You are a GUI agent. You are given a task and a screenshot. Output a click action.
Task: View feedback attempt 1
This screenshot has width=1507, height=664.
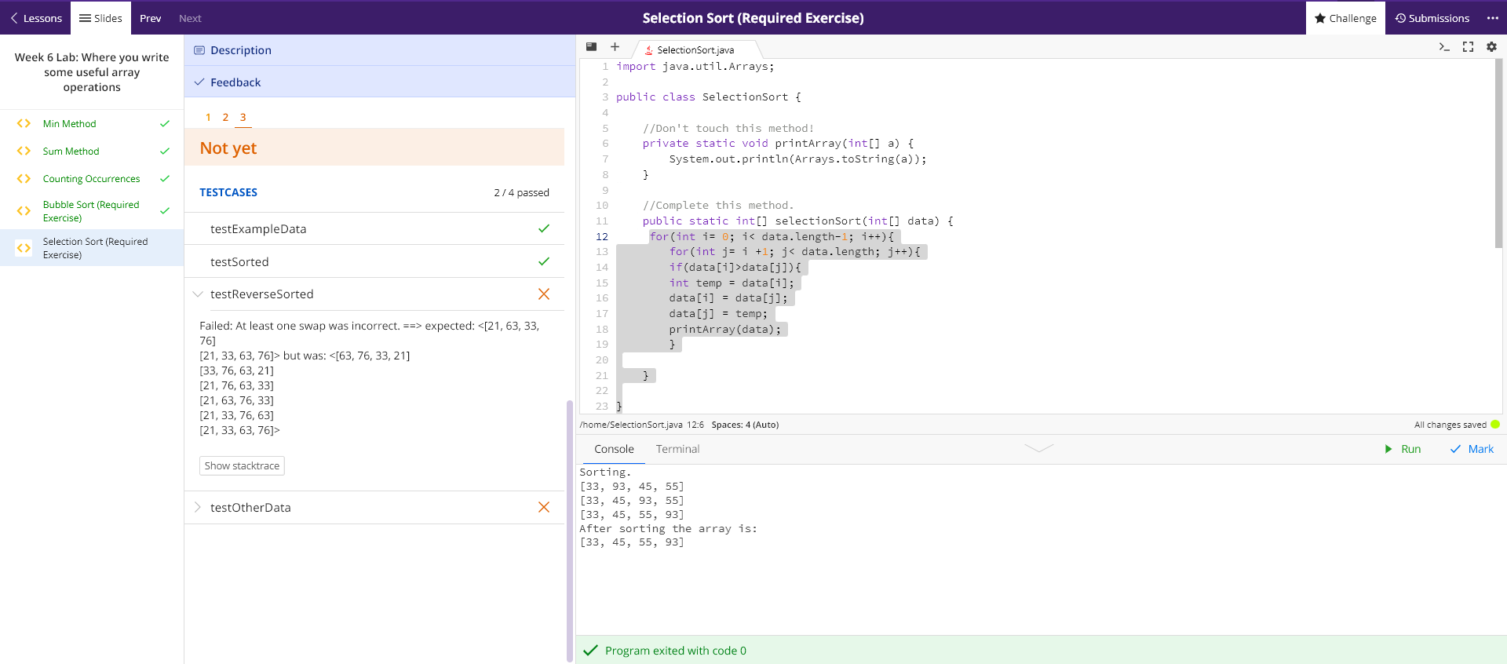[x=208, y=117]
